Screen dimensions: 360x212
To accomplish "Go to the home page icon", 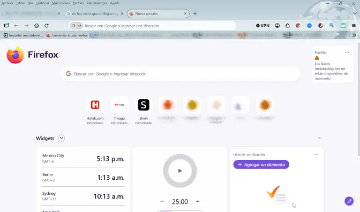I will point(36,26).
